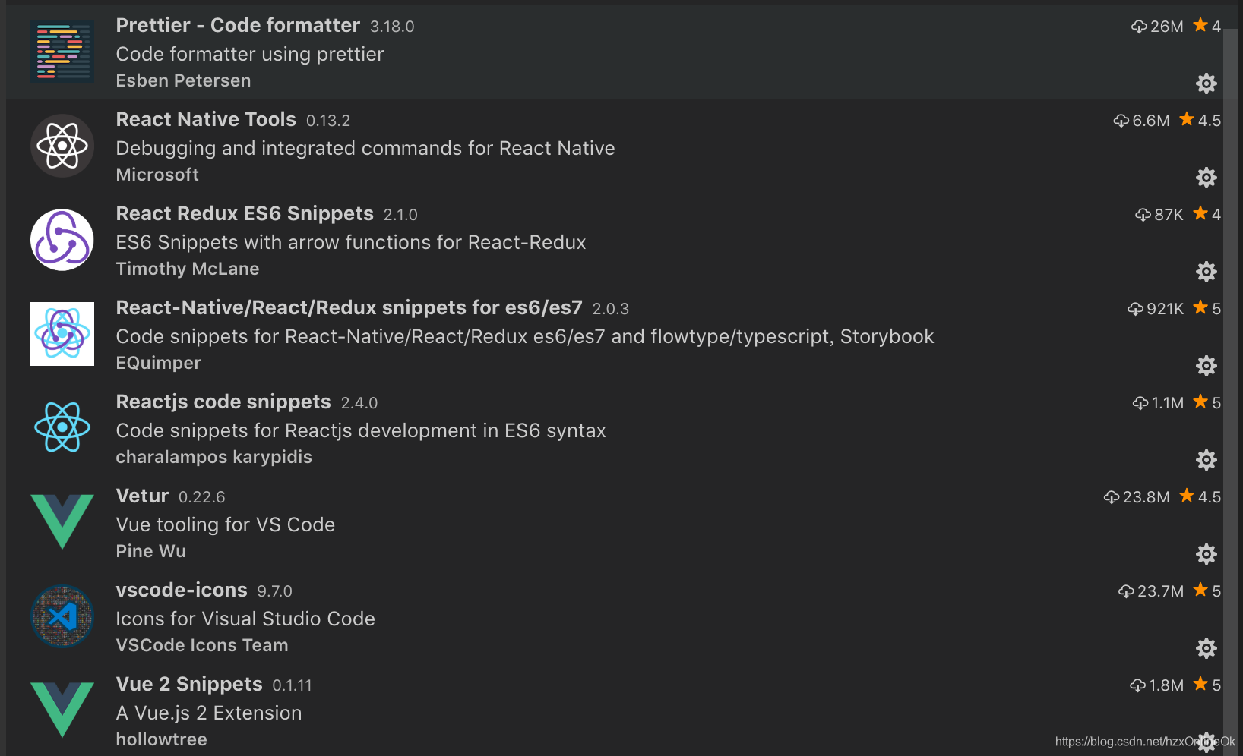Screen dimensions: 1243x756
Task: Click the author name Esben Petersen
Action: point(183,80)
